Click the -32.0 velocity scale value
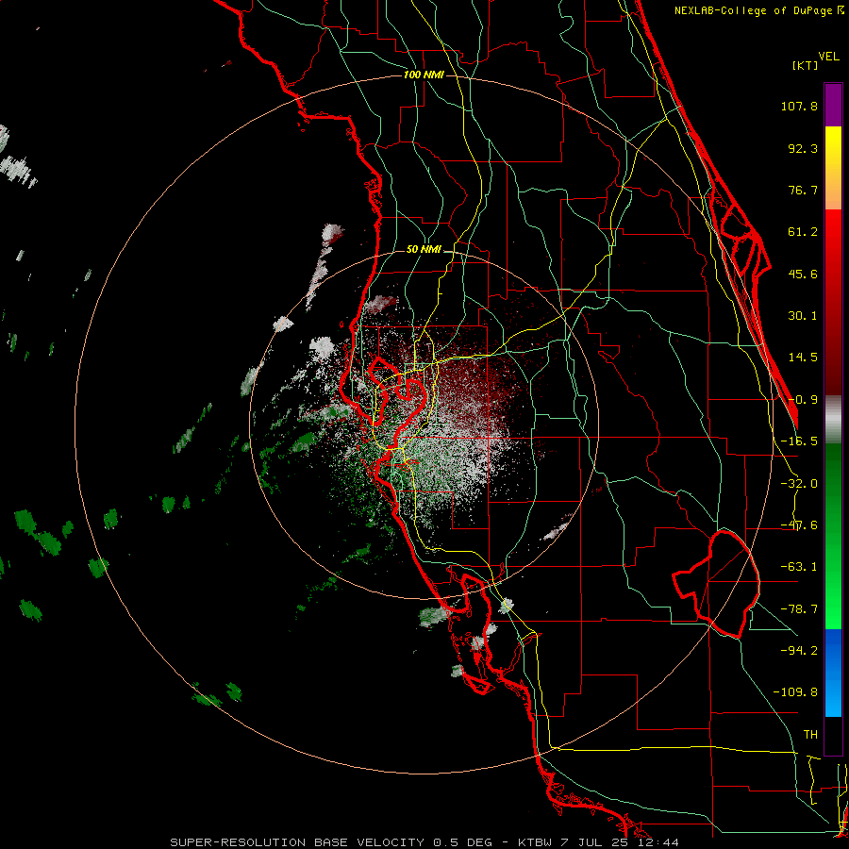This screenshot has width=849, height=849. click(799, 484)
